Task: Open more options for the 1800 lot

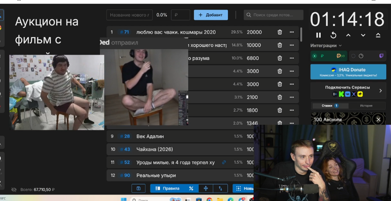Action: 292,110
